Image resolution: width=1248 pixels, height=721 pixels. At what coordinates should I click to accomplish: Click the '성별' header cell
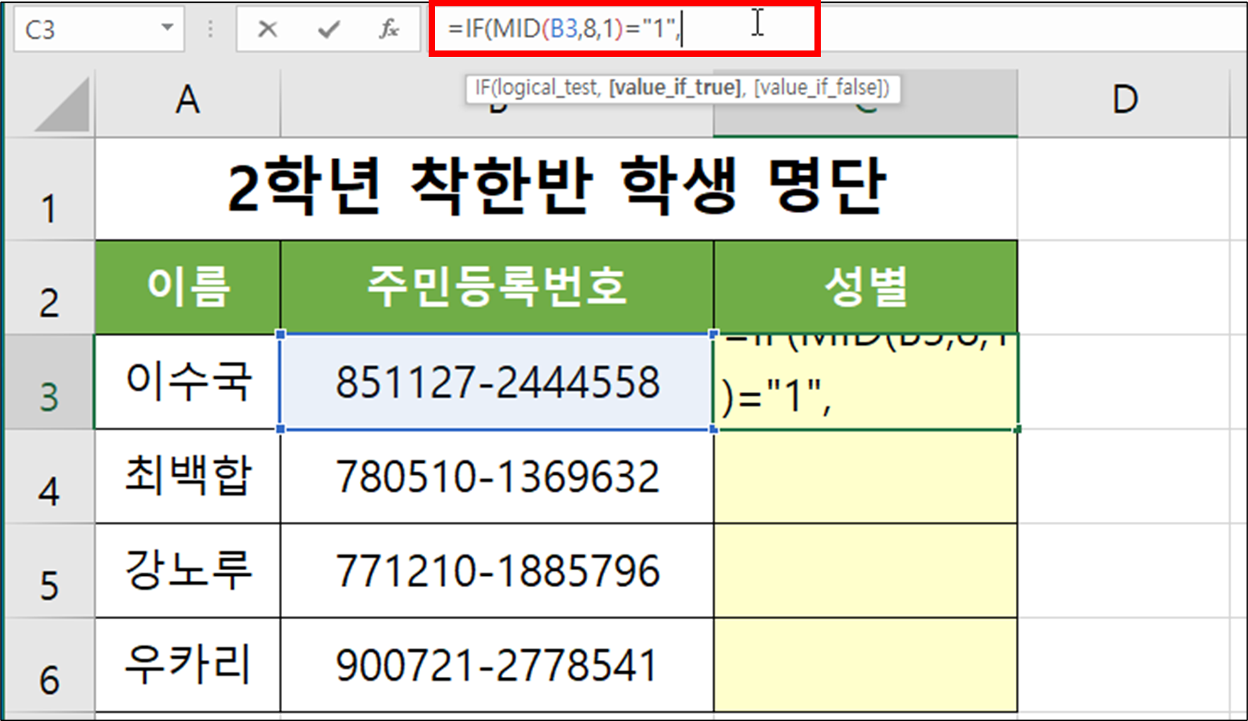pyautogui.click(x=866, y=287)
